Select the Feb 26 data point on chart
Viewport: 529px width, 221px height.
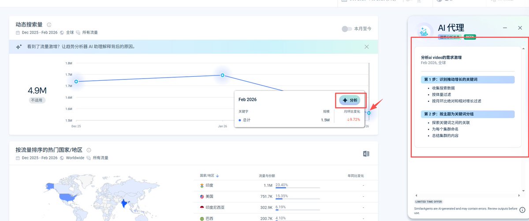[x=369, y=113]
